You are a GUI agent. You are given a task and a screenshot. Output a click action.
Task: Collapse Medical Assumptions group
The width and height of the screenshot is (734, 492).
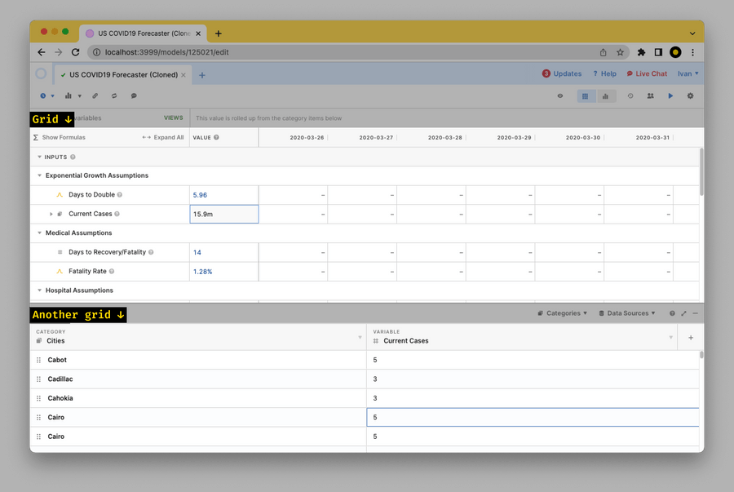click(39, 233)
